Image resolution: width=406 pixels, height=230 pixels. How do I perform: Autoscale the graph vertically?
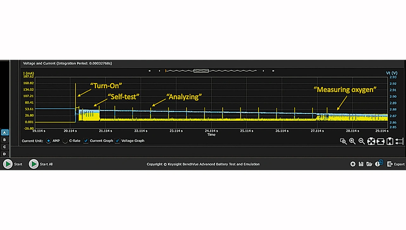point(390,141)
